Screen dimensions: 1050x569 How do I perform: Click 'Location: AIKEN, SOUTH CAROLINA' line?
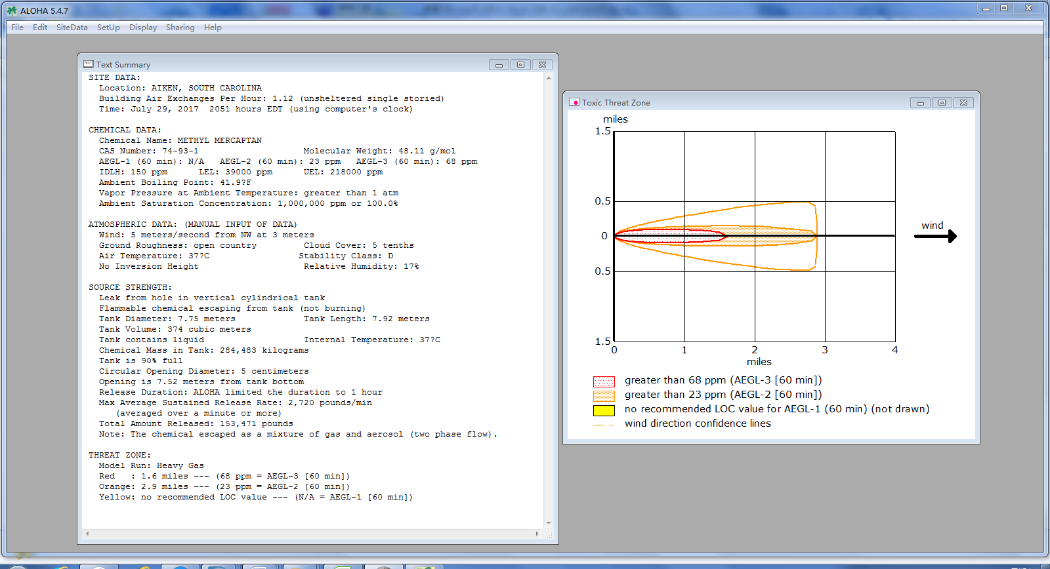point(180,88)
